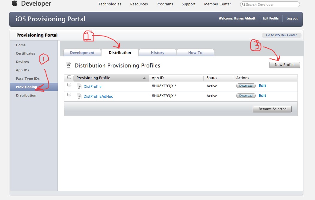Click the DistProfile App ID 8HU8XF93JX.*
Screen dimensions: 315x200
pos(164,86)
